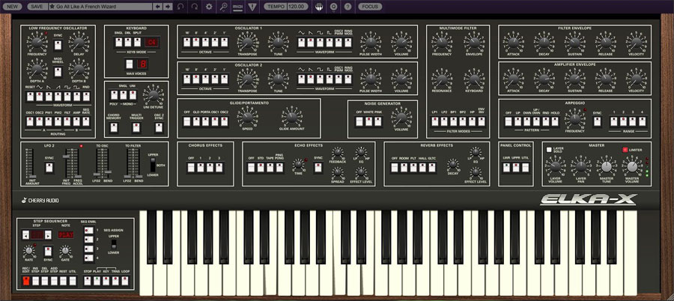Toggle the OSC 2 SYNC button
Viewport: 674px width, 301px height.
(x=159, y=127)
